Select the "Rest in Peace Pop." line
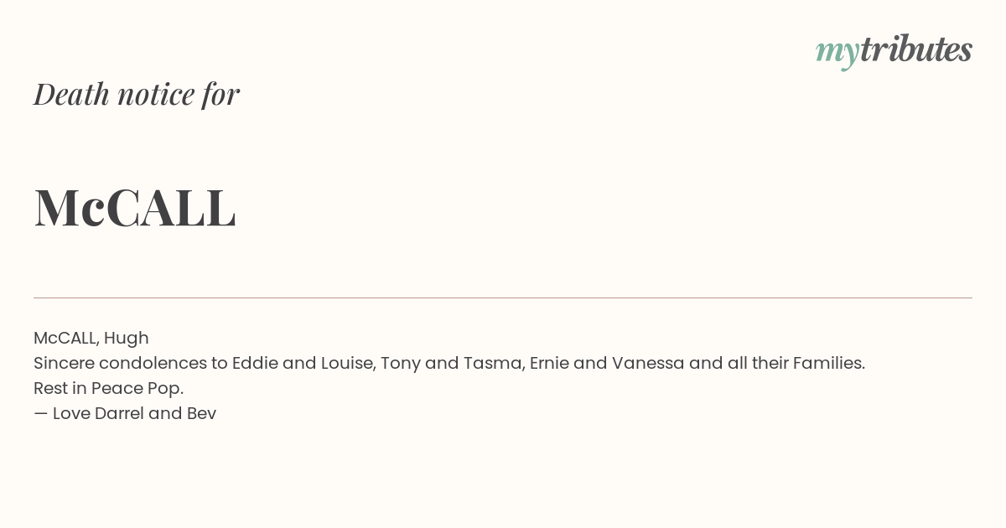The width and height of the screenshot is (1006, 528). point(108,388)
